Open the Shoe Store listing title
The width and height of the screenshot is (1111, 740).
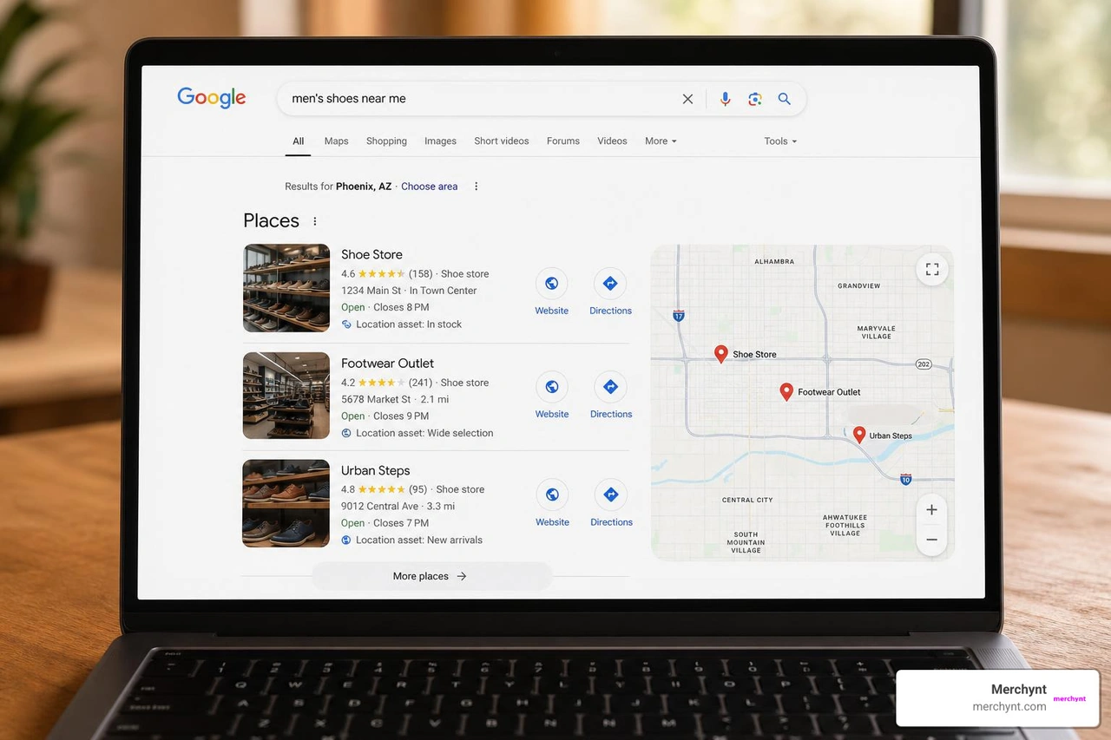pos(371,254)
